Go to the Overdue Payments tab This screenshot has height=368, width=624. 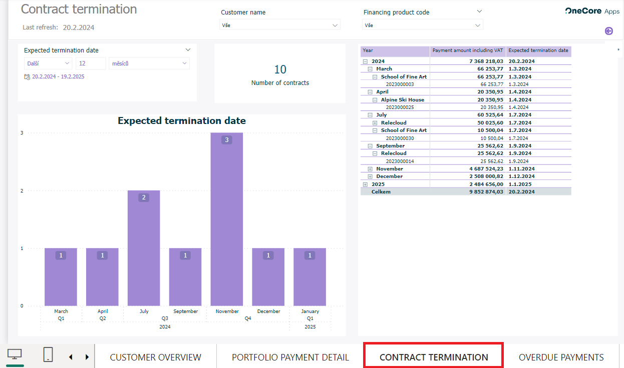coord(561,357)
